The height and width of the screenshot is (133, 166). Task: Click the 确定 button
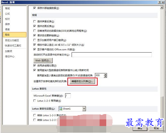(x=140, y=128)
